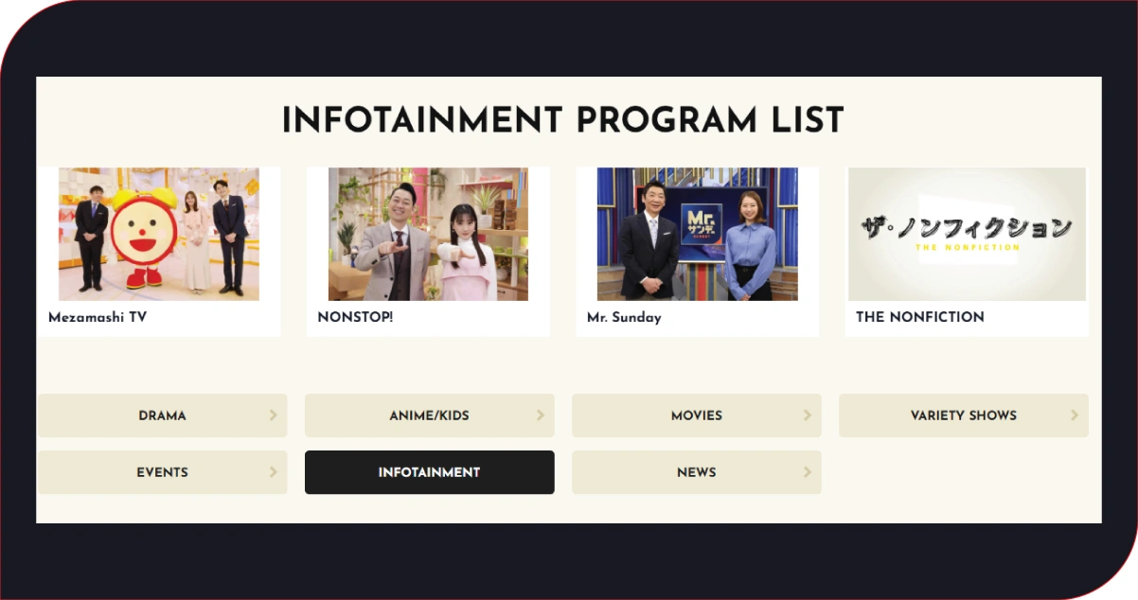
Task: Open THE NONFICTION program thumbnail
Action: [x=967, y=235]
